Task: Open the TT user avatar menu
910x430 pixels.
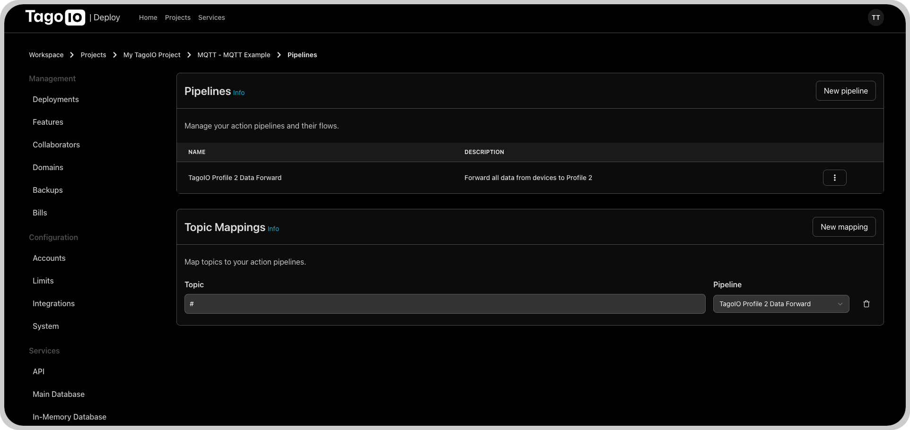Action: (875, 17)
